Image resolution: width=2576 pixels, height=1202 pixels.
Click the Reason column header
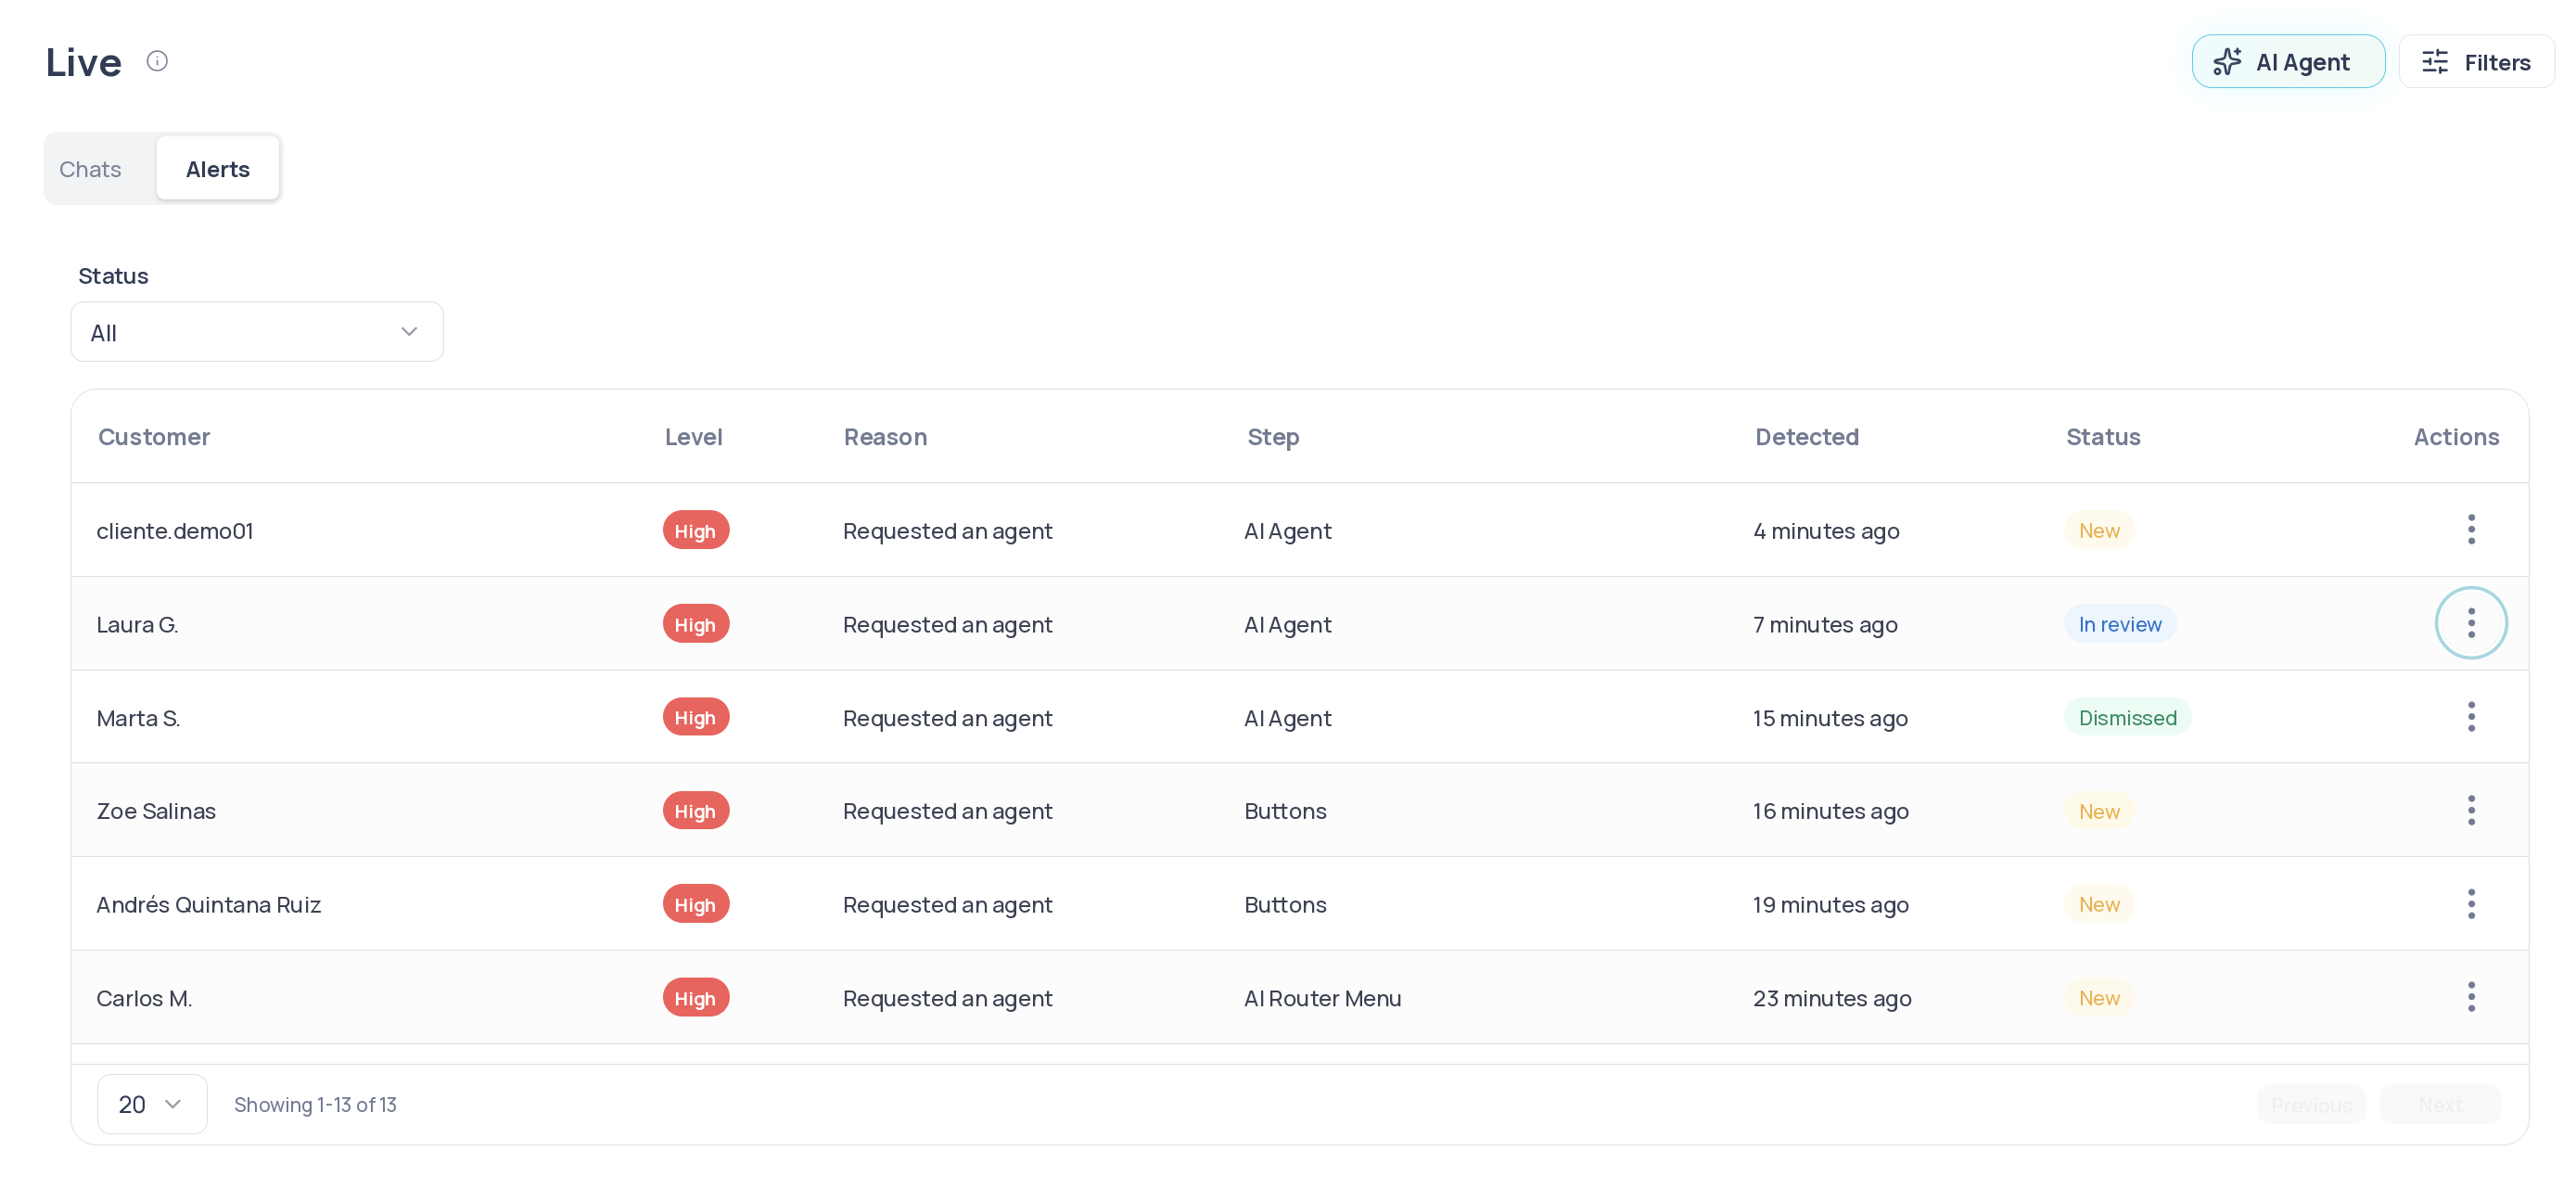coord(885,437)
